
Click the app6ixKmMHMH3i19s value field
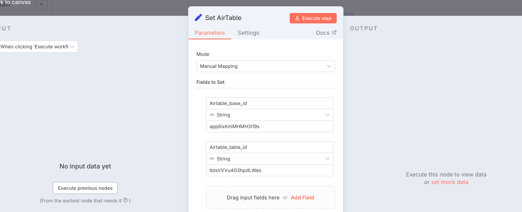tap(269, 127)
